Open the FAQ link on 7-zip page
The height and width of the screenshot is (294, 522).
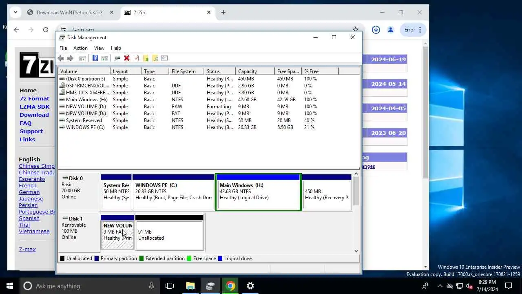[25, 123]
